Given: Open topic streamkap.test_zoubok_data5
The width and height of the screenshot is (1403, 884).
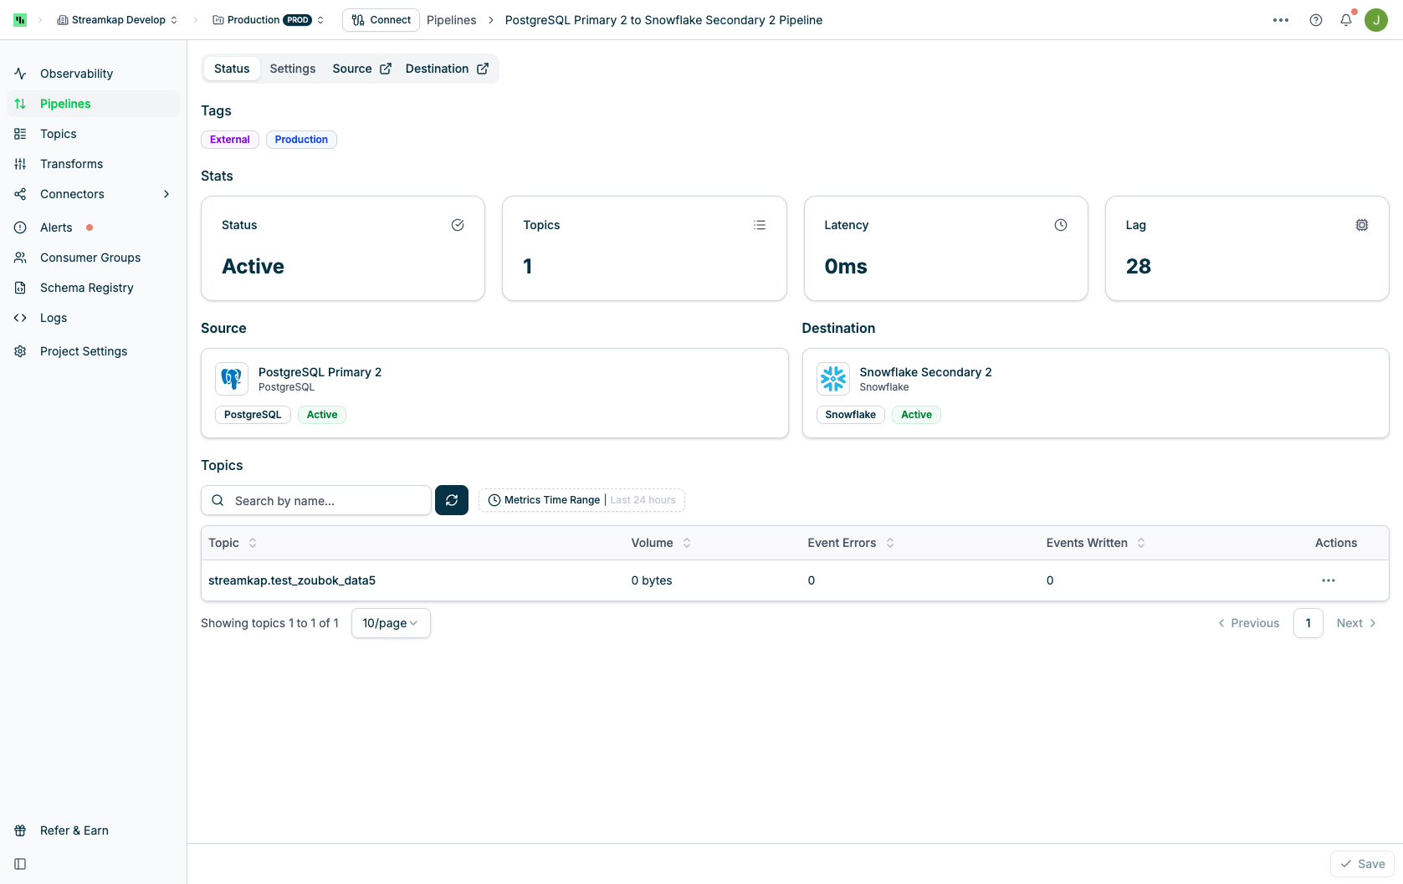Looking at the screenshot, I should tap(292, 580).
